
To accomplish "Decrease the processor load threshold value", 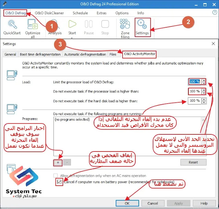I will pyautogui.click(x=204, y=93).
